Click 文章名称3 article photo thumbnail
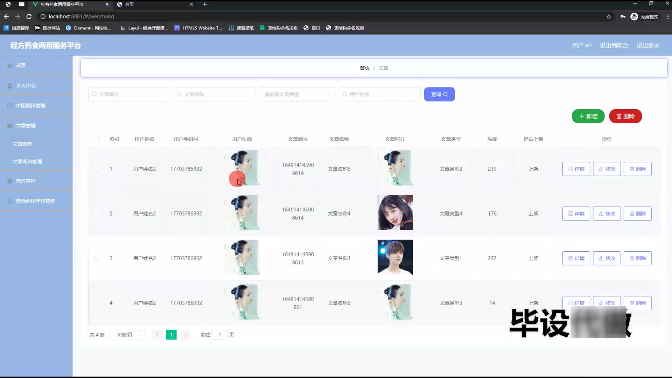The width and height of the screenshot is (672, 378). pos(395,257)
